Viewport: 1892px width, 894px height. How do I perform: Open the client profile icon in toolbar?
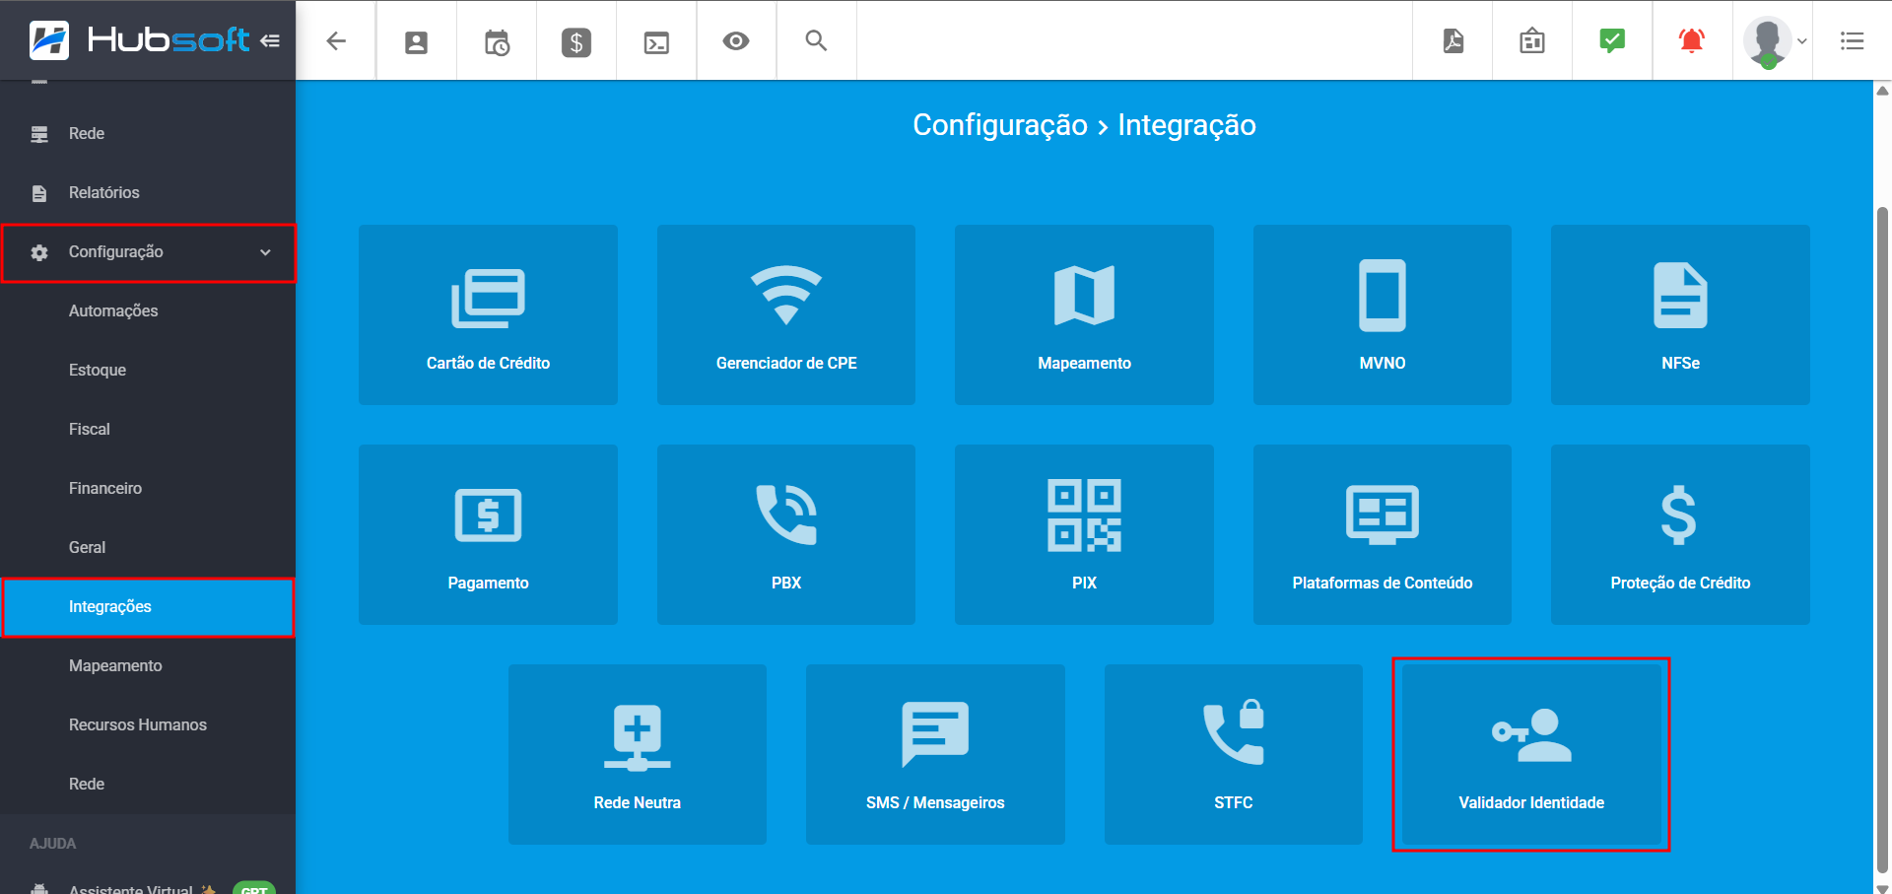(x=417, y=41)
